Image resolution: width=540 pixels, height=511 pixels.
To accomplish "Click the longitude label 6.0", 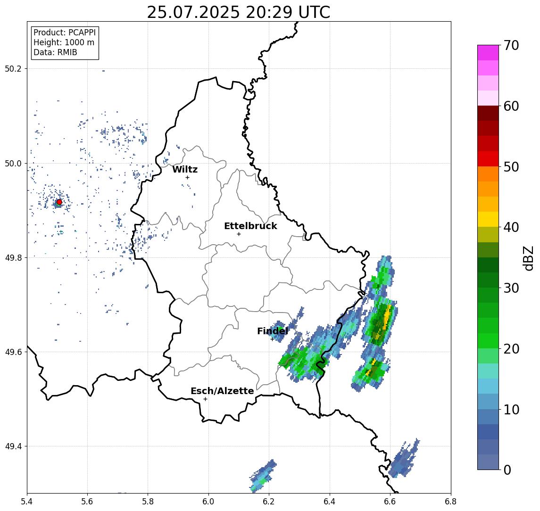I will 209,502.
